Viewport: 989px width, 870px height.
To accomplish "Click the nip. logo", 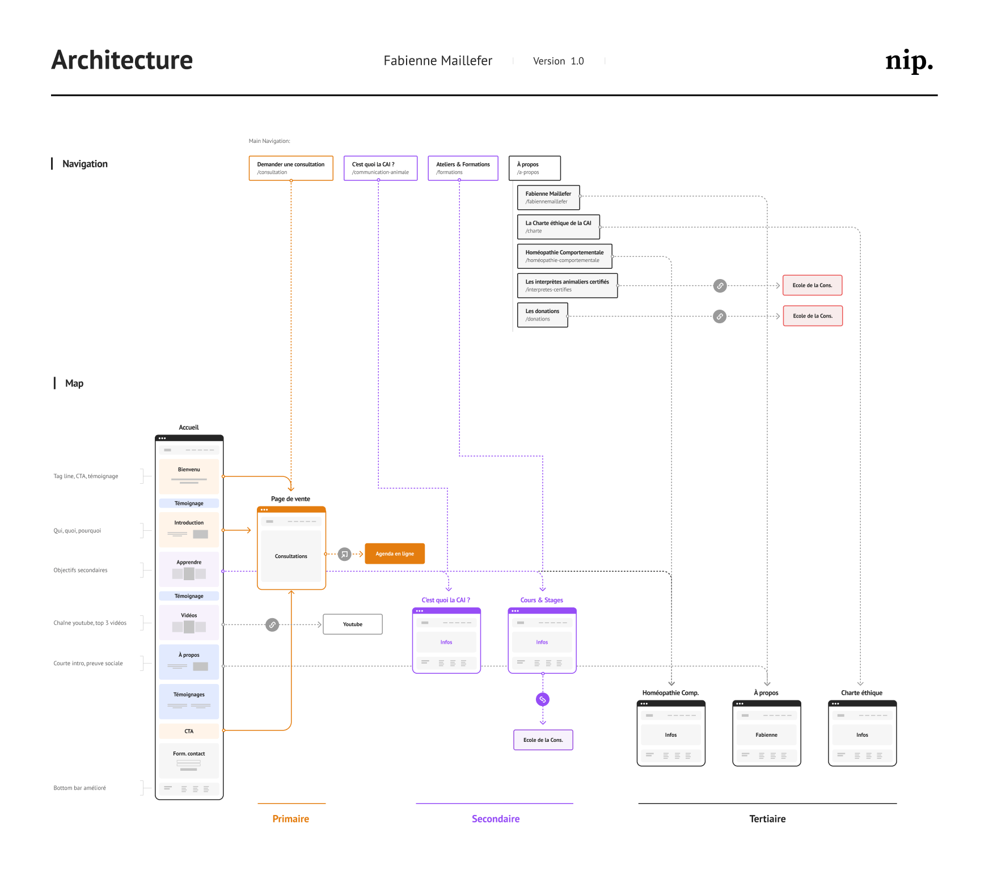I will pos(909,61).
